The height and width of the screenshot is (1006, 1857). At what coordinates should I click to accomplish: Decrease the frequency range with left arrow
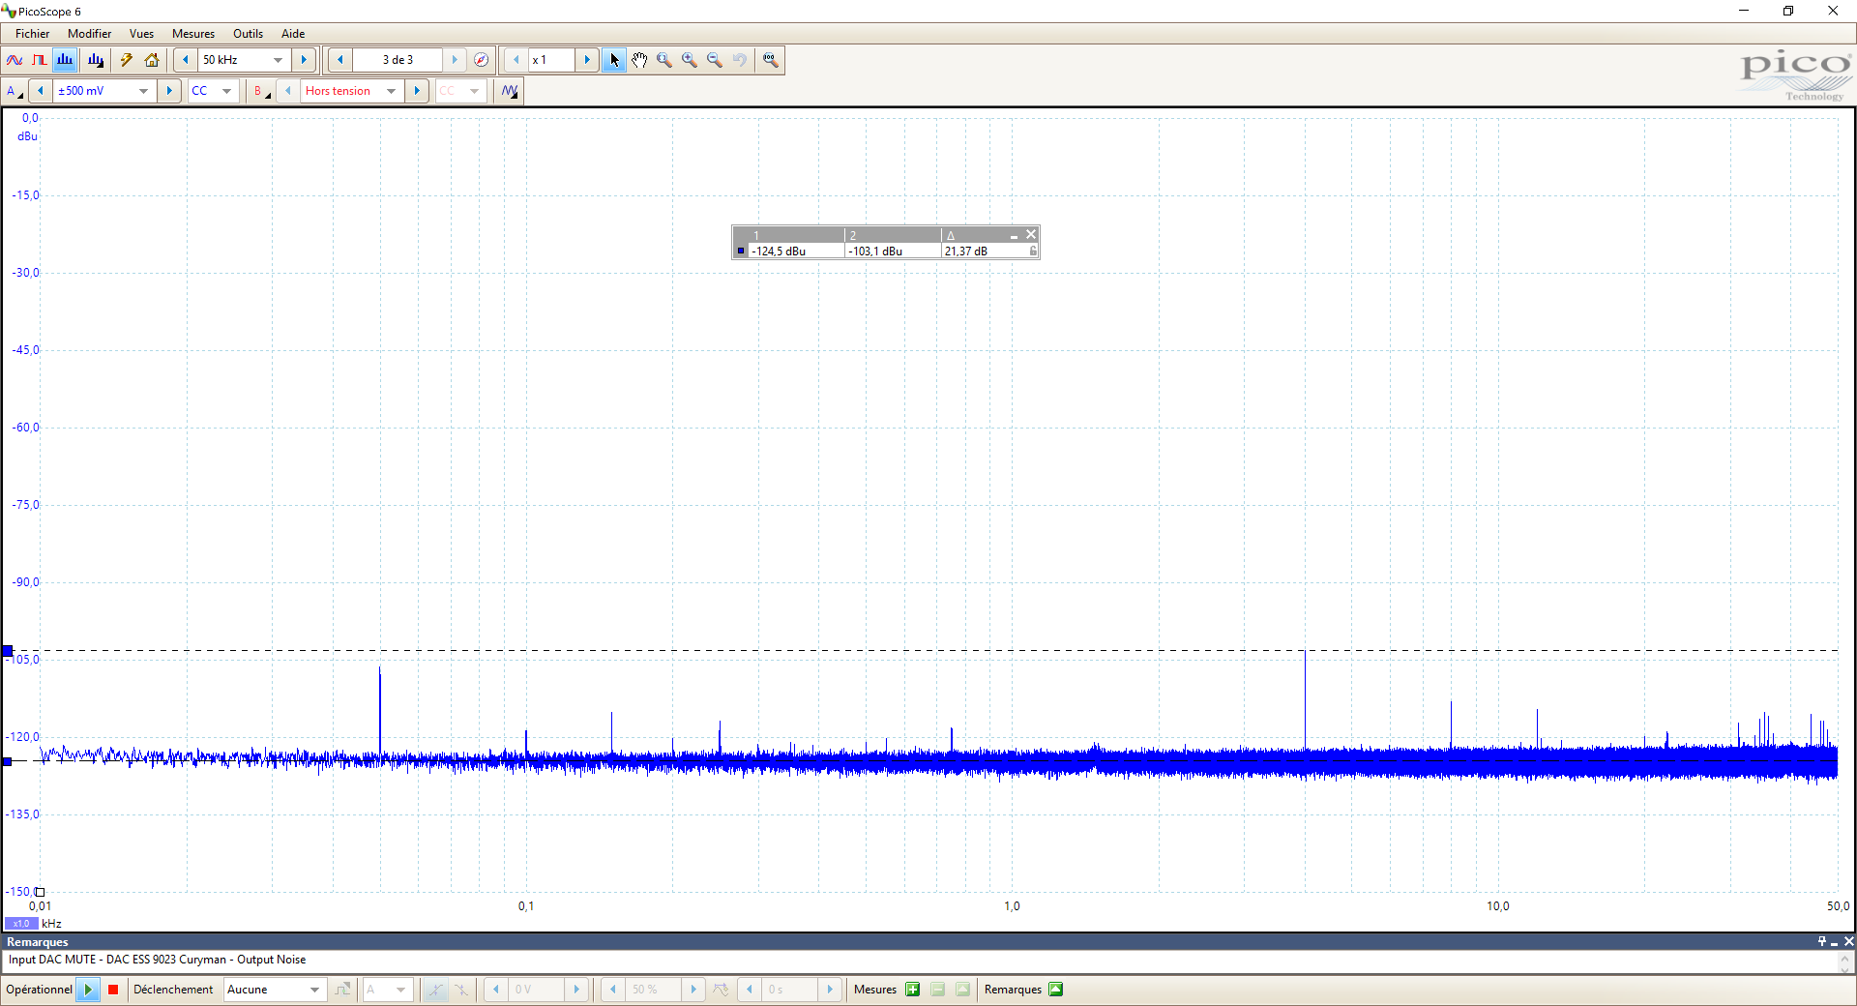pyautogui.click(x=186, y=60)
